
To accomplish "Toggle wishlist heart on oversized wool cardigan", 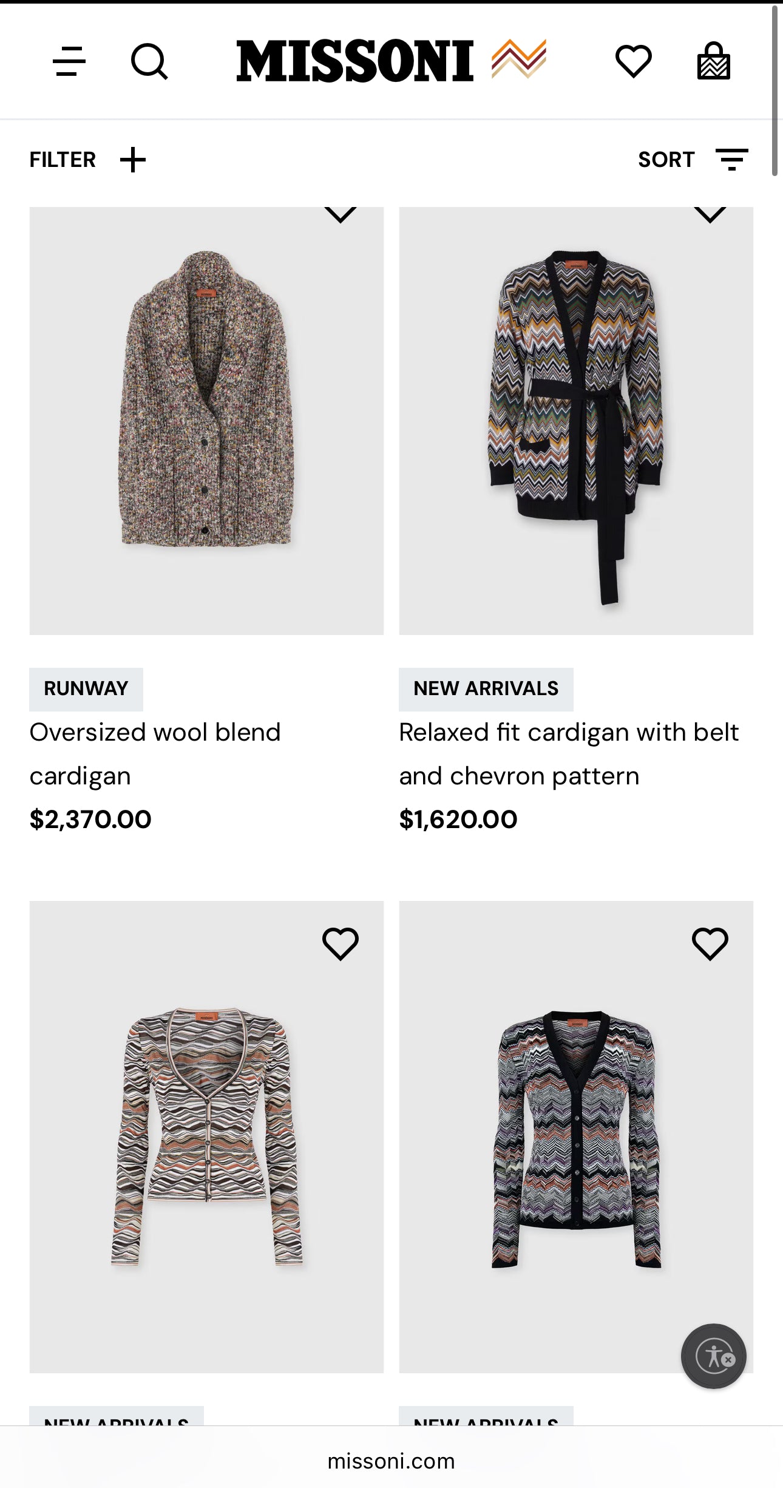I will click(x=341, y=214).
